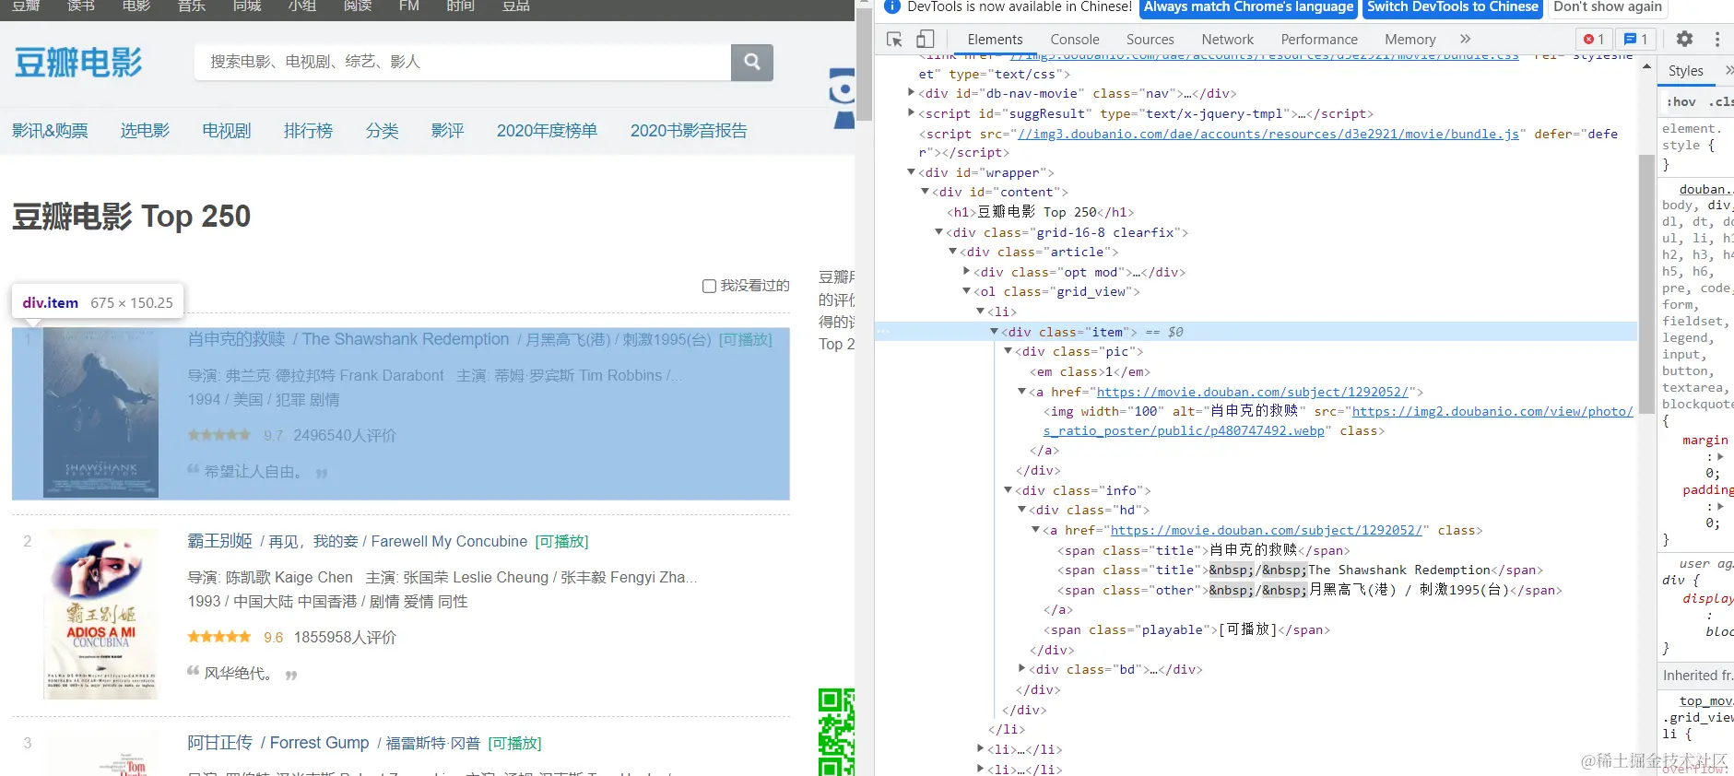Collapse the div class pic node
The image size is (1734, 776).
click(1008, 350)
